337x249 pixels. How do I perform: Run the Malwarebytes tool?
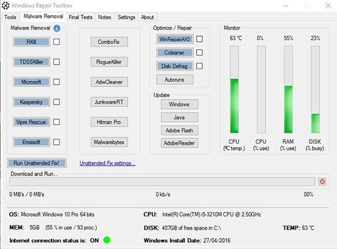click(109, 142)
